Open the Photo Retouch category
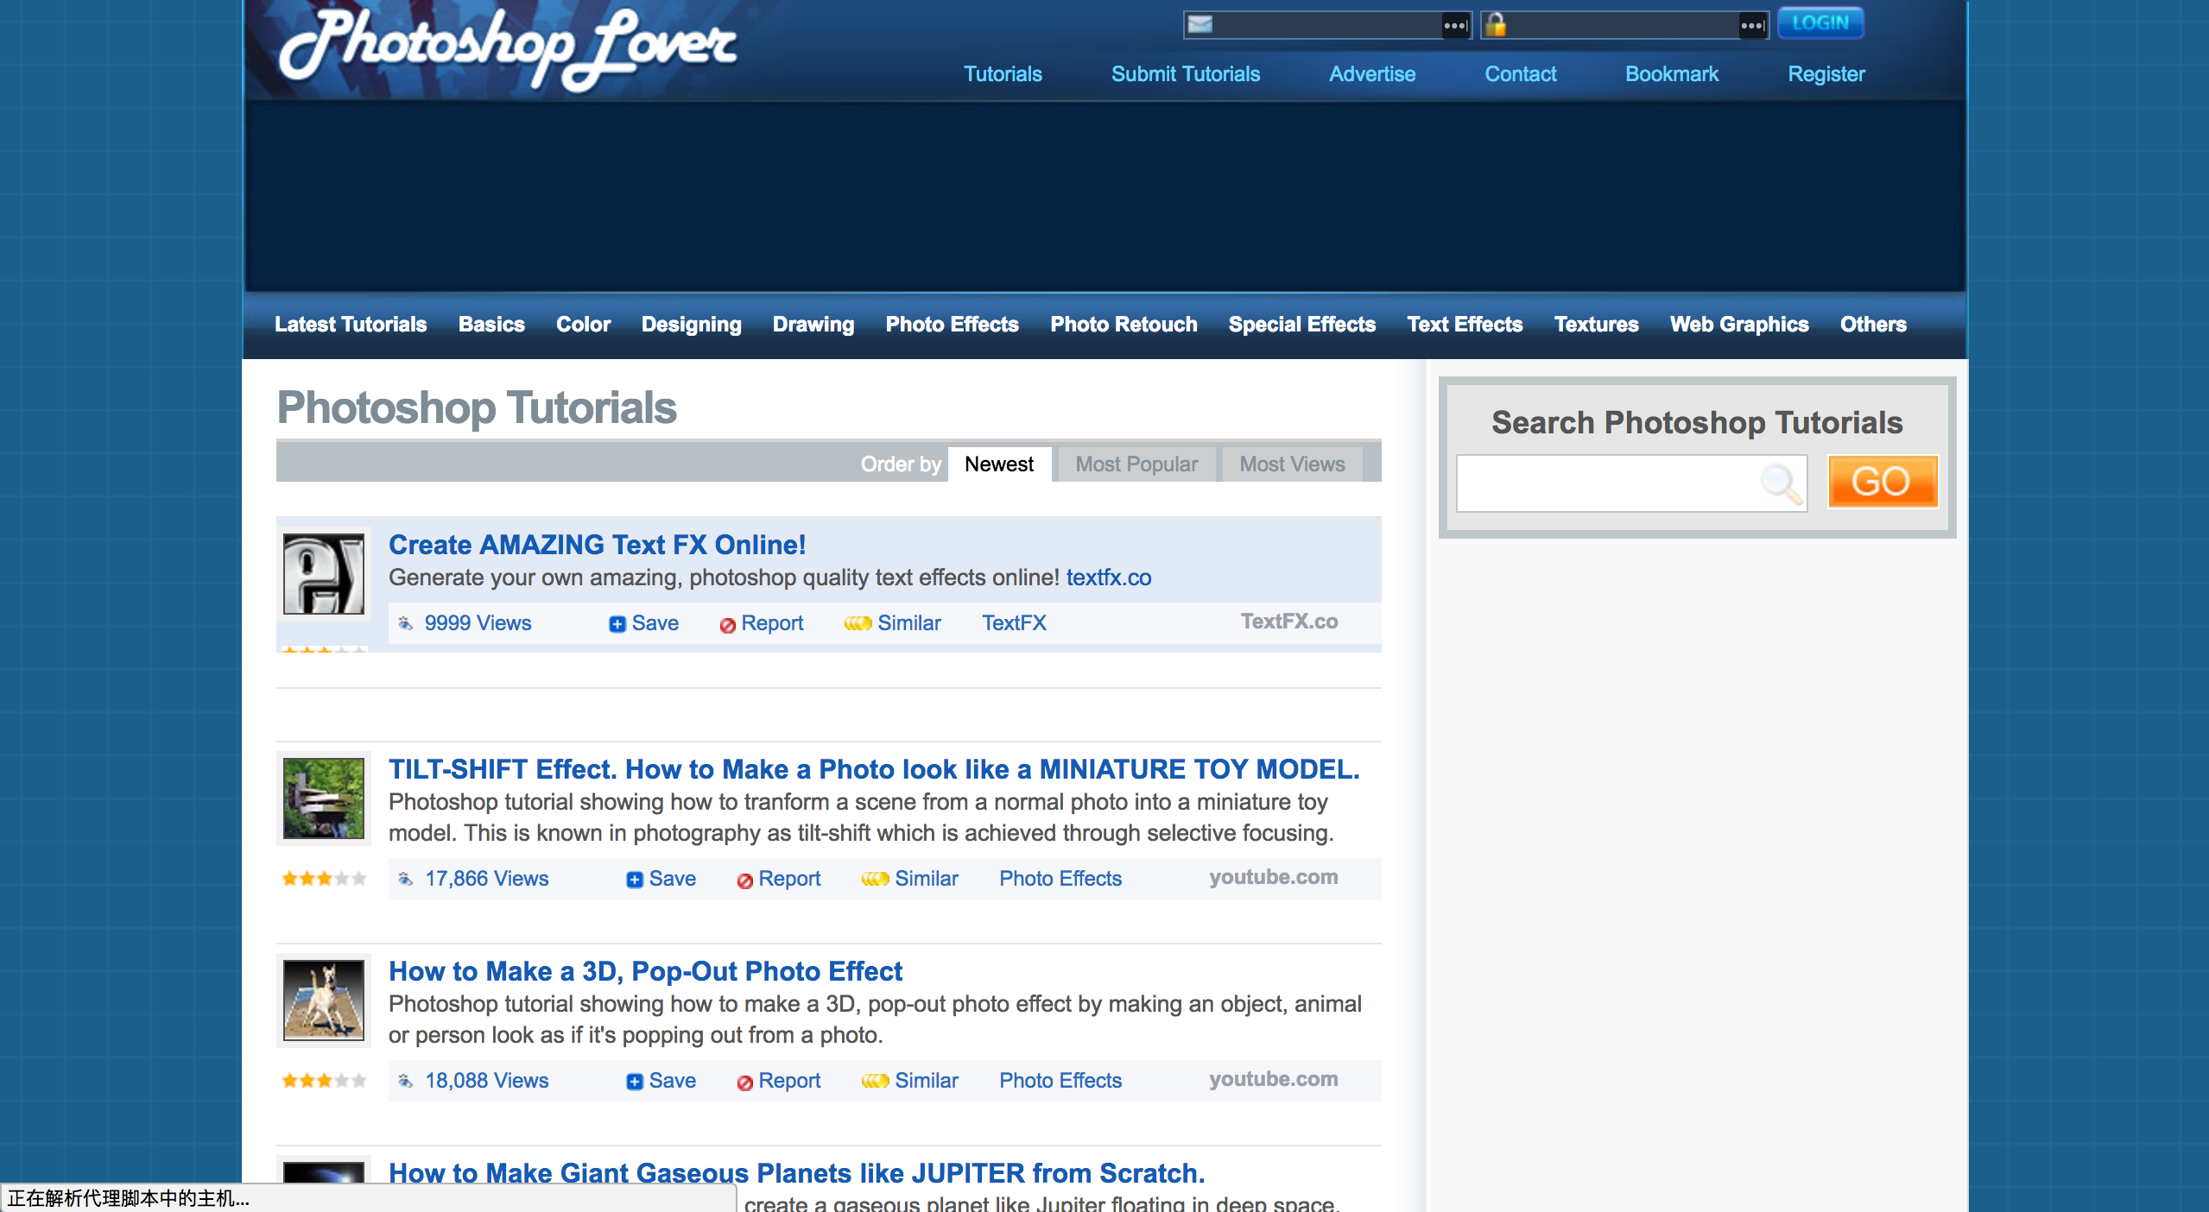This screenshot has height=1212, width=2209. [1123, 325]
